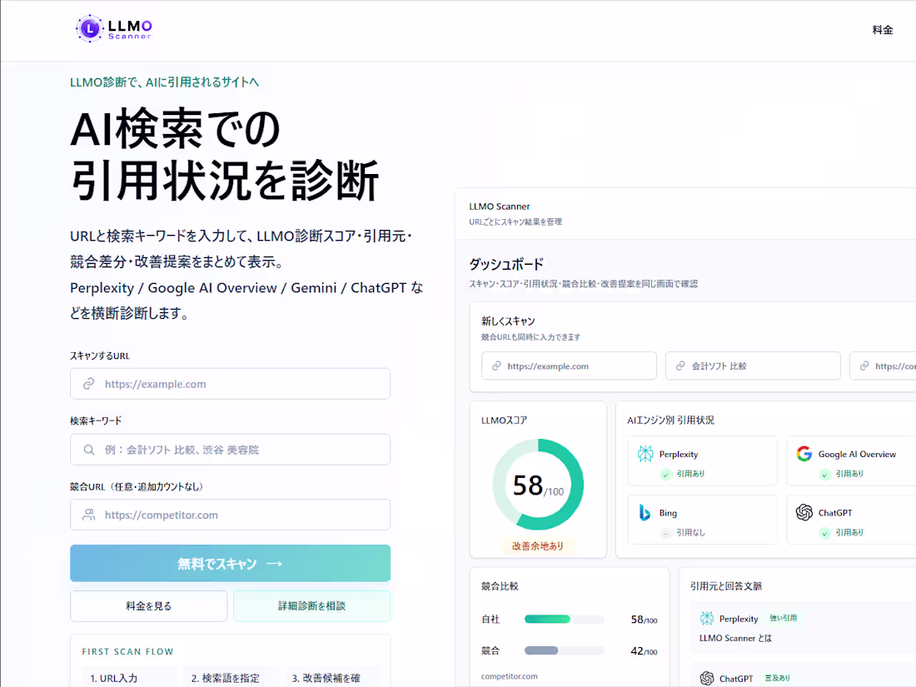Click the Perplexity engine icon
Image resolution: width=916 pixels, height=687 pixels.
tap(645, 454)
